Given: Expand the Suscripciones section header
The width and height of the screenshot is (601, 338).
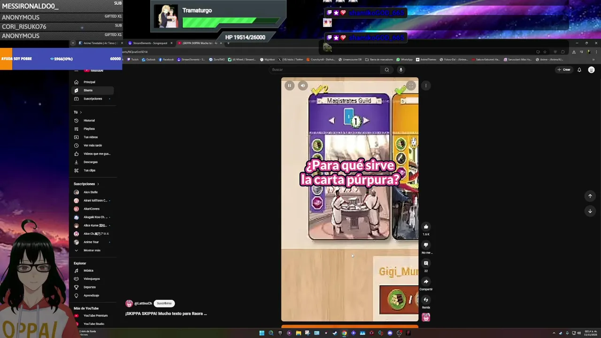Looking at the screenshot, I should pos(86,184).
